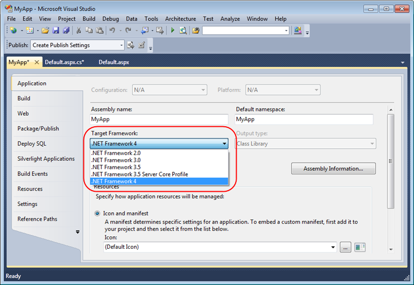Screen dimensions: 414x285
Task: Open the Icon (Default Icon) dropdown
Action: (x=333, y=247)
